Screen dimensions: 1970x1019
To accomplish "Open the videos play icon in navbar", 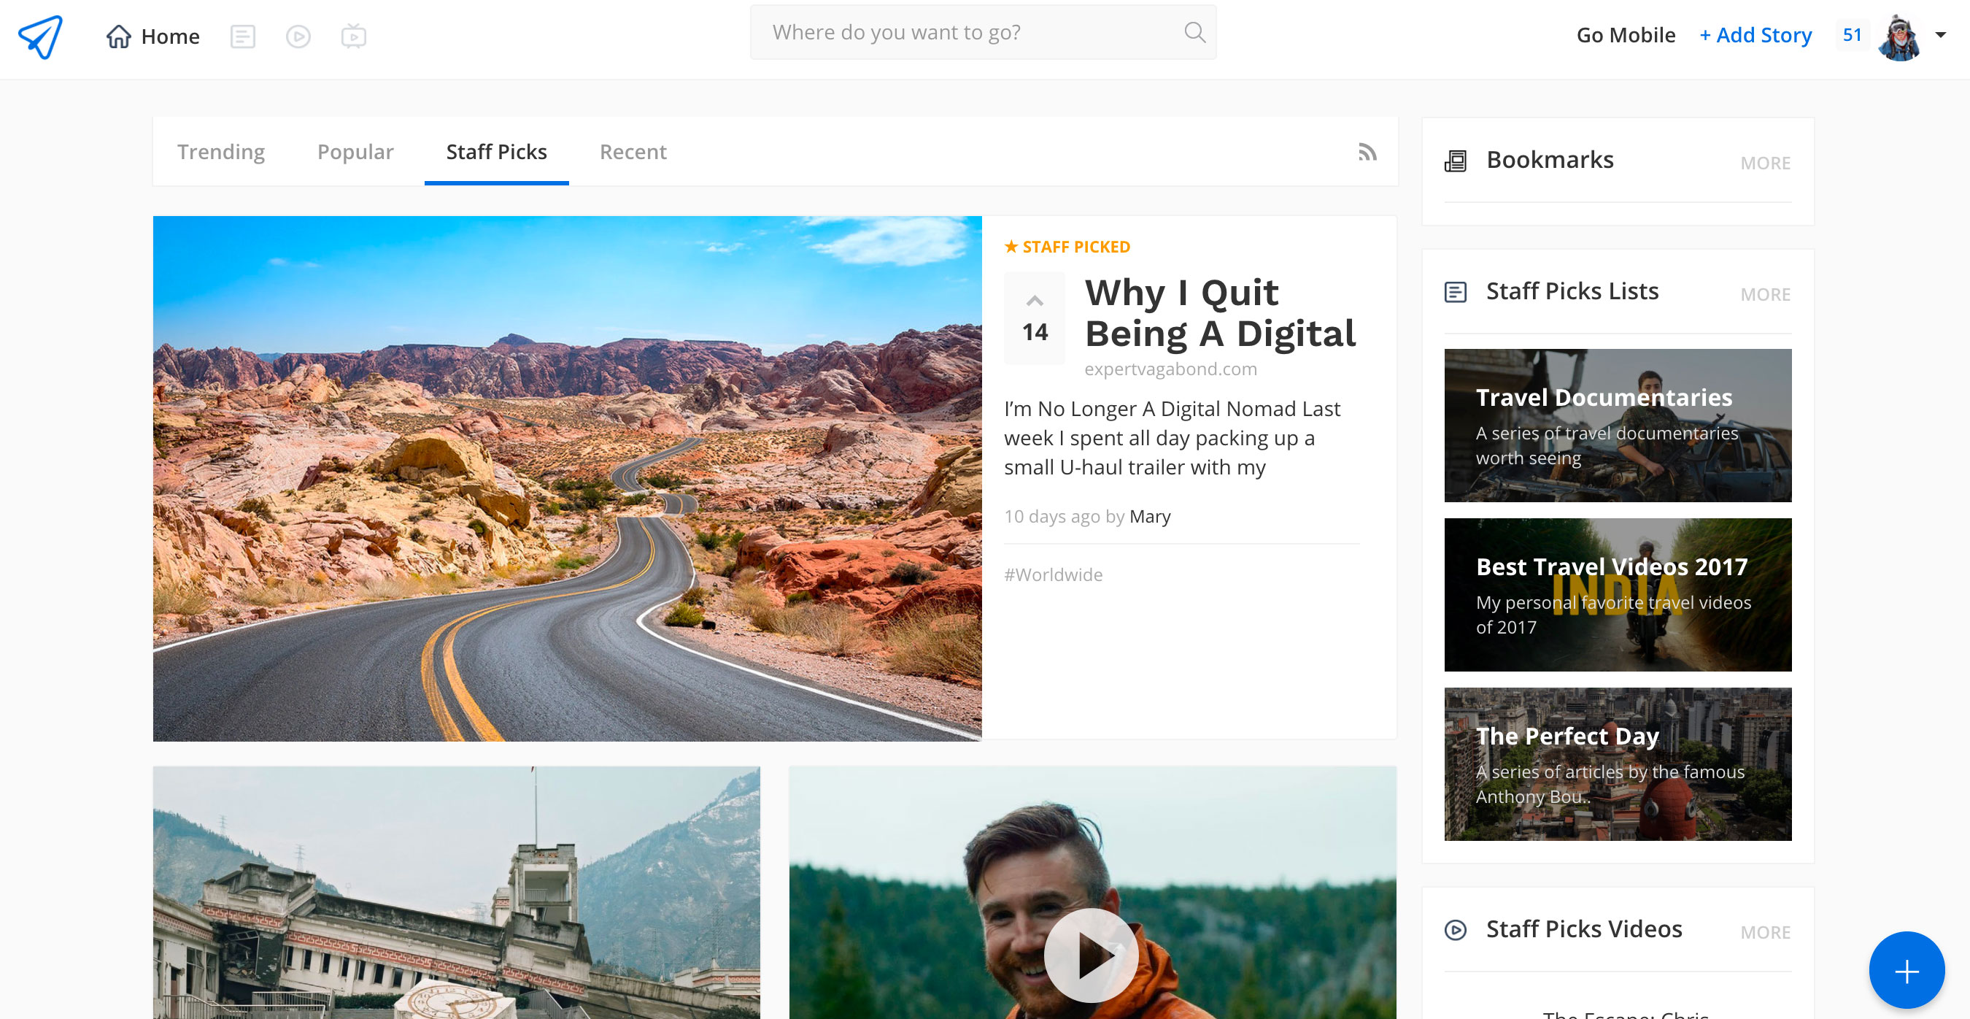I will click(x=298, y=36).
